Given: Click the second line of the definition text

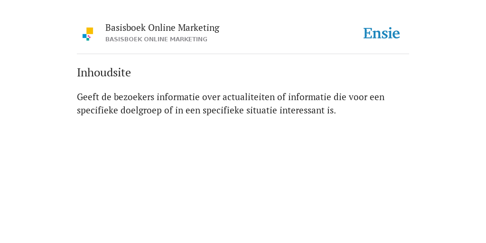Looking at the screenshot, I should pyautogui.click(x=206, y=110).
